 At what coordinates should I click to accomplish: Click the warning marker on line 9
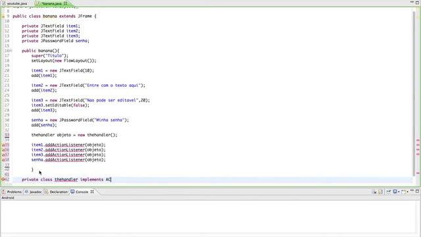3,16
